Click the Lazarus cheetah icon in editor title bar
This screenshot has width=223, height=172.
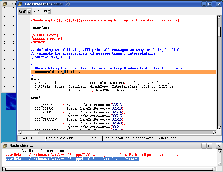point(20,4)
